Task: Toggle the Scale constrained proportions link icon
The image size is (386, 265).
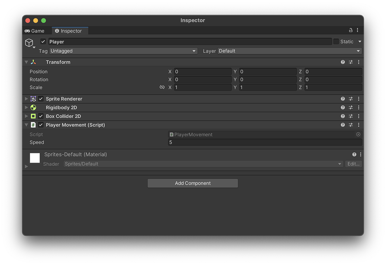Action: 162,87
